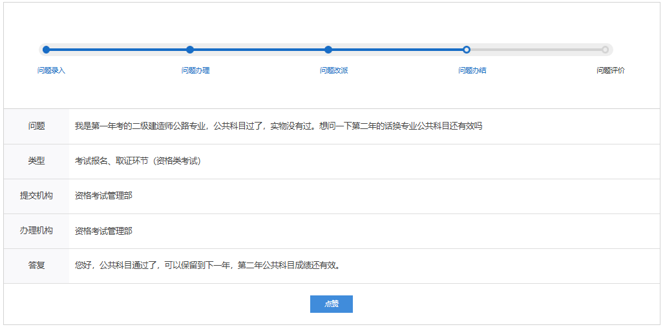Click the 问题录入 step label

(x=51, y=70)
